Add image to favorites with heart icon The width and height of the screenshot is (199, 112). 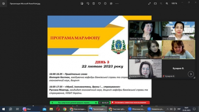99,3
